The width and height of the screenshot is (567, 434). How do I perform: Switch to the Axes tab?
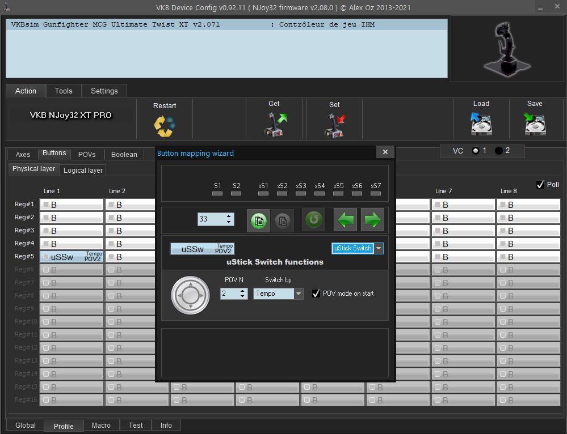click(x=23, y=155)
